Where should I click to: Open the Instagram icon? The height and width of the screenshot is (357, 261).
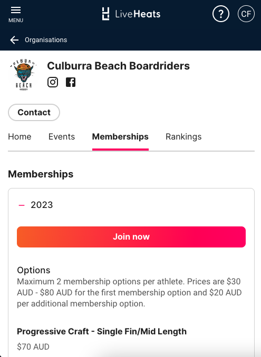[x=53, y=82]
